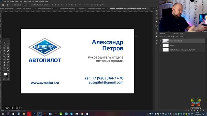
Task: Toggle lock transparent pixels
Action: click(x=164, y=37)
